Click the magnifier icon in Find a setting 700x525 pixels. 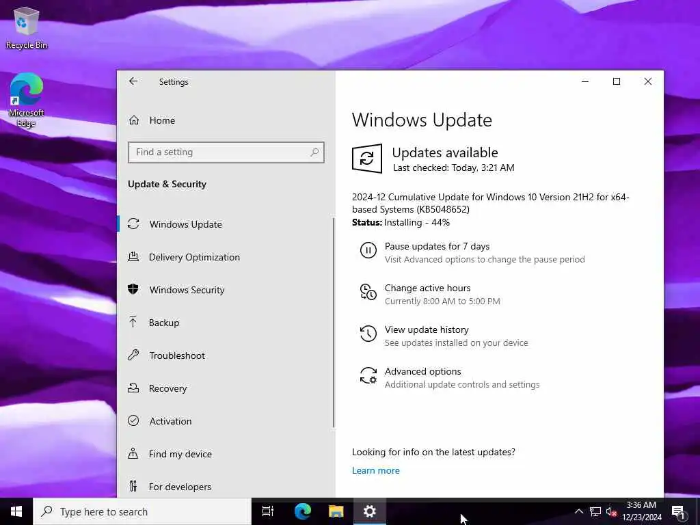(314, 152)
